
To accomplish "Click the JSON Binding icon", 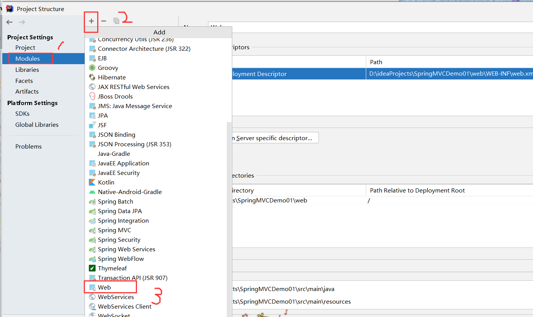I will click(x=92, y=135).
